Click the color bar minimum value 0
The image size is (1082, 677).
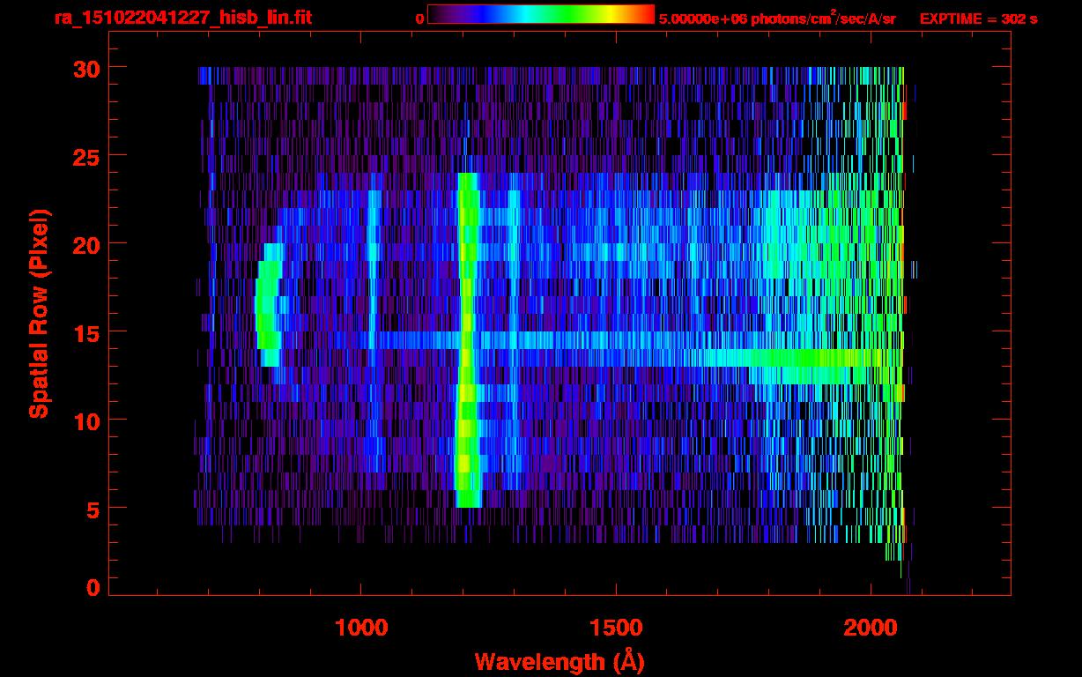click(x=419, y=19)
